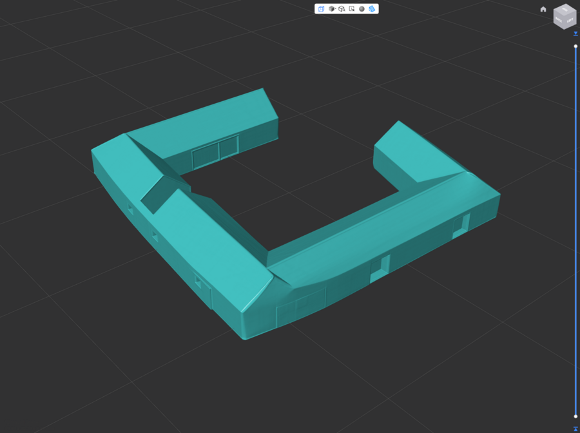This screenshot has height=433, width=580.
Task: Click the middle of the vertical clipping slider track
Action: pos(575,231)
